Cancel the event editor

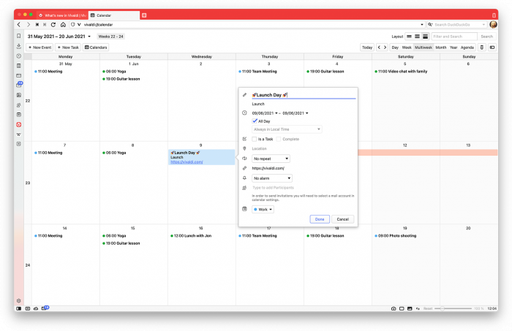coord(342,219)
